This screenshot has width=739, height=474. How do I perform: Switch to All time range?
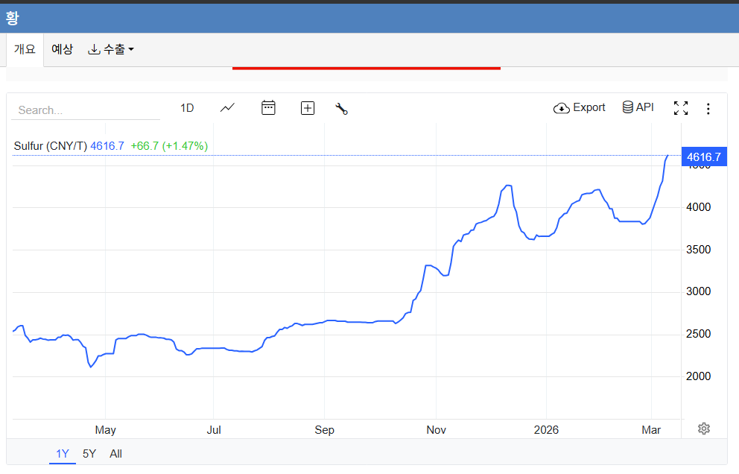pyautogui.click(x=115, y=454)
